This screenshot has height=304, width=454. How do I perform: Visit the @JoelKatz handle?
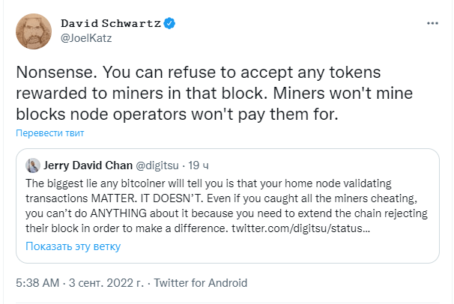click(x=86, y=38)
